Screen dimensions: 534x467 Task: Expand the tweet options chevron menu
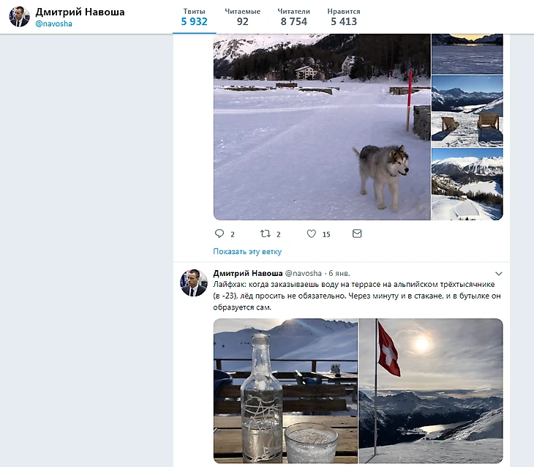[499, 274]
